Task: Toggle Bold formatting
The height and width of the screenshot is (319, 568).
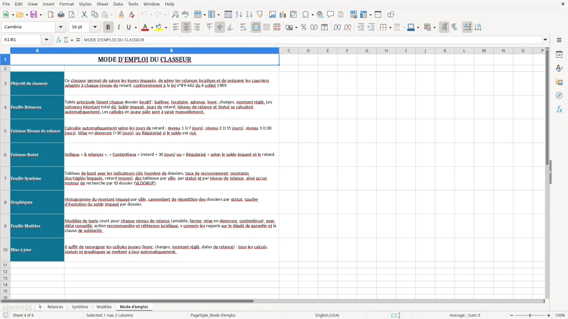Action: point(108,27)
